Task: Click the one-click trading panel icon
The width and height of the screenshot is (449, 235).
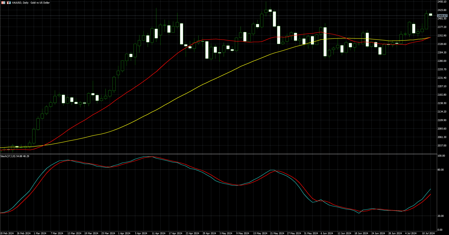Action: pyautogui.click(x=9, y=3)
